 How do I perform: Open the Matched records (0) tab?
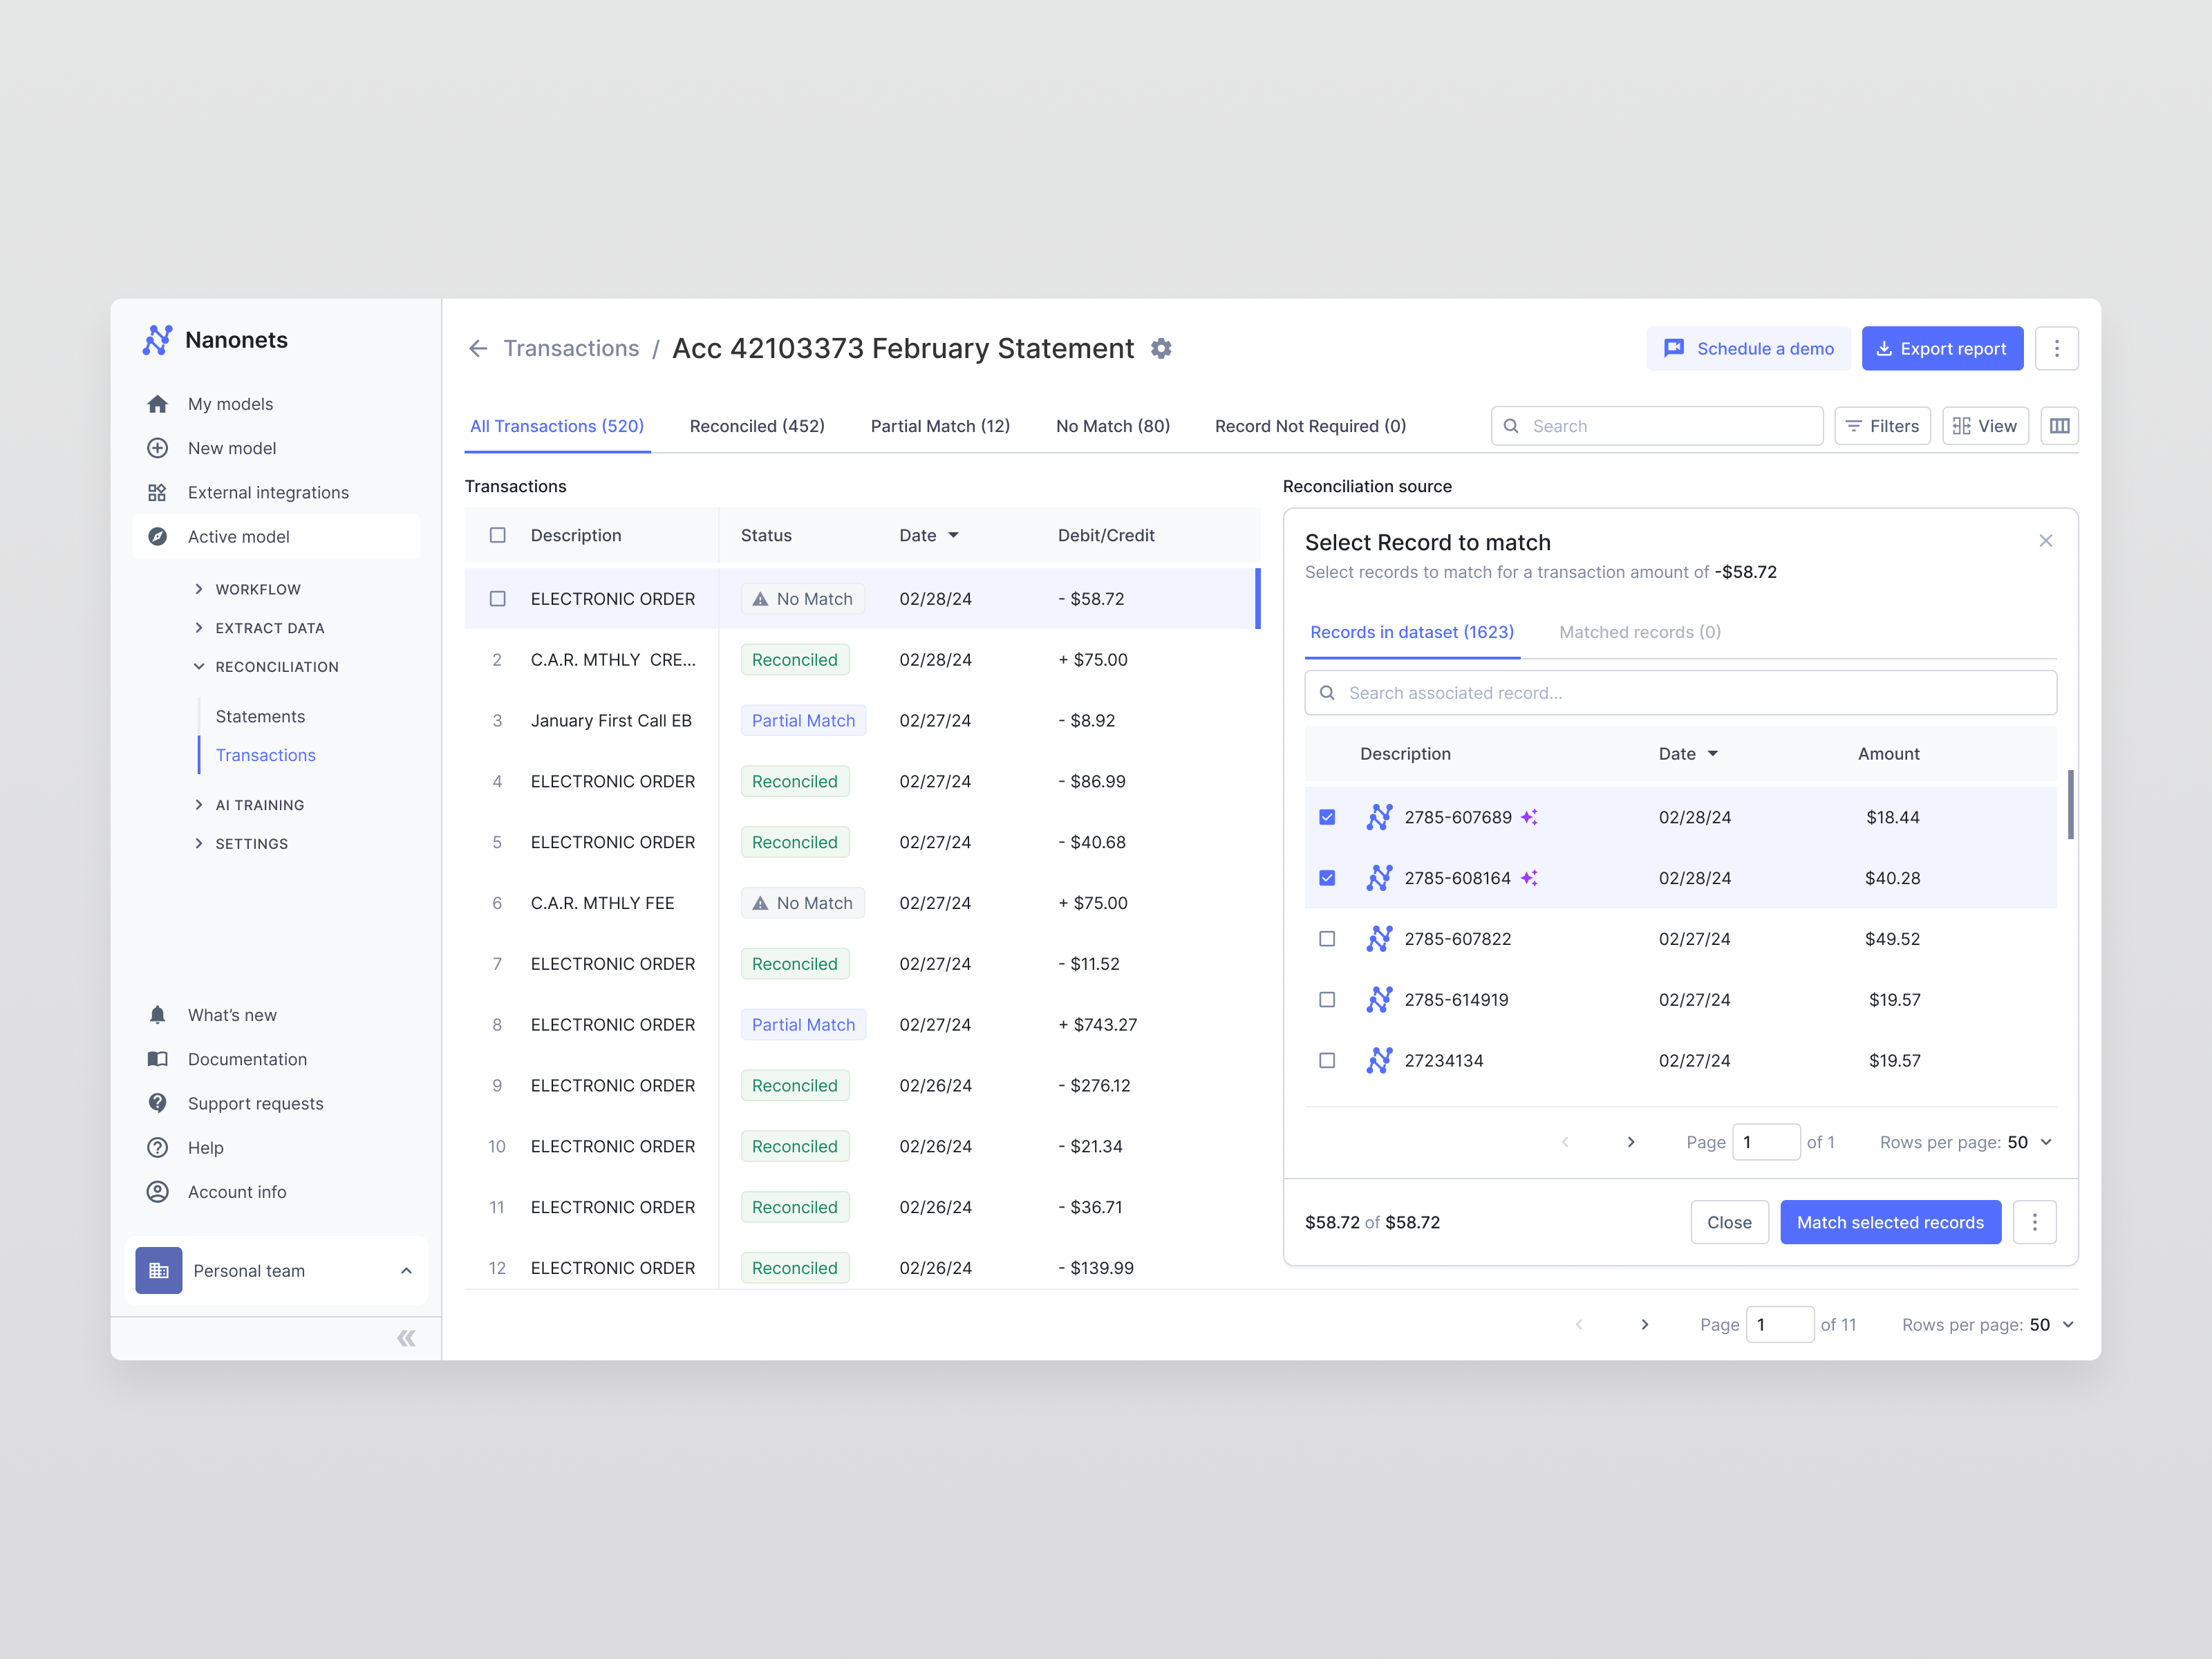[1639, 632]
